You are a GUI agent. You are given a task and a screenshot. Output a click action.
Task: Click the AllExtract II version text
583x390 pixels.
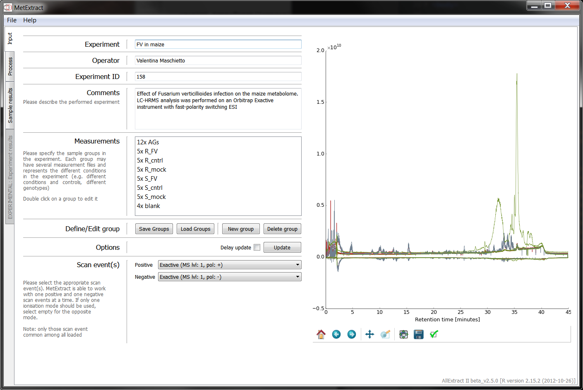pos(509,381)
